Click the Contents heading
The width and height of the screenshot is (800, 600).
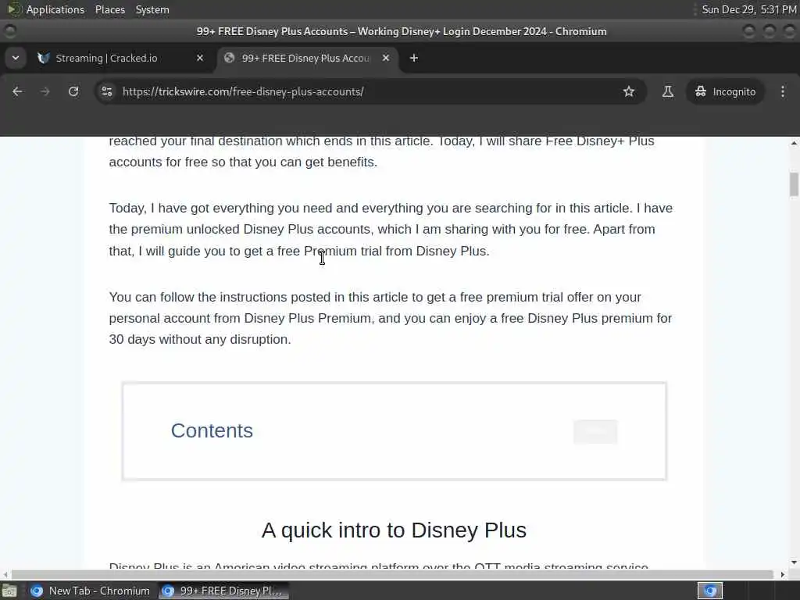[x=212, y=430]
